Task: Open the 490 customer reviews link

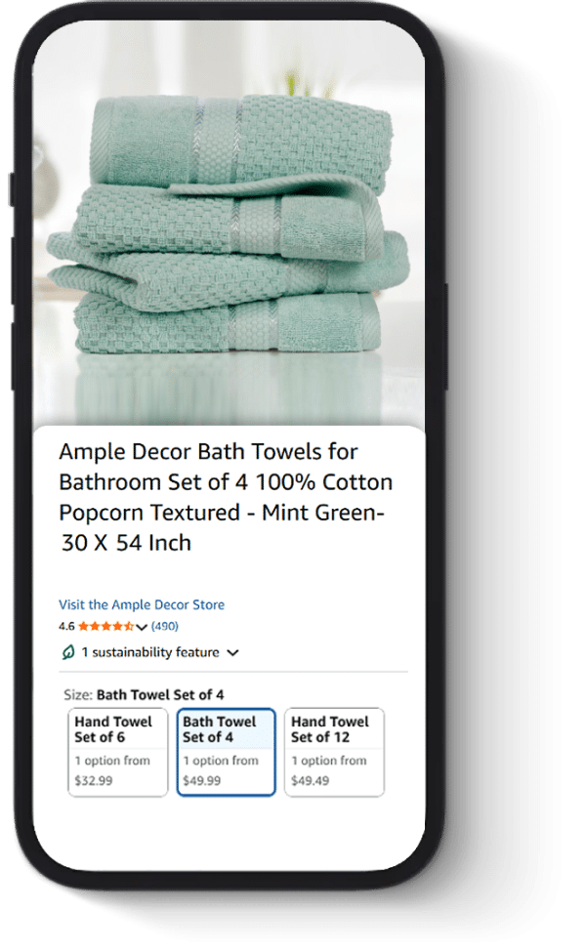Action: pyautogui.click(x=164, y=626)
